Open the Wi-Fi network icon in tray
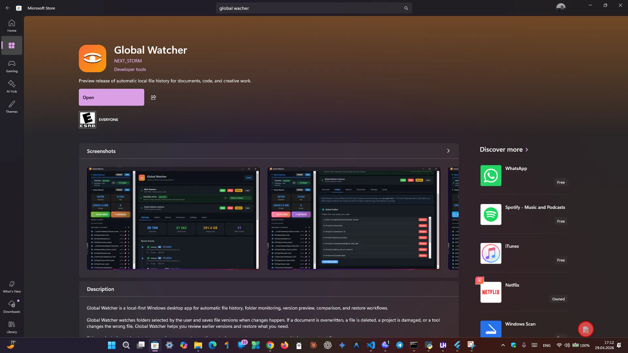628x353 pixels. point(559,345)
